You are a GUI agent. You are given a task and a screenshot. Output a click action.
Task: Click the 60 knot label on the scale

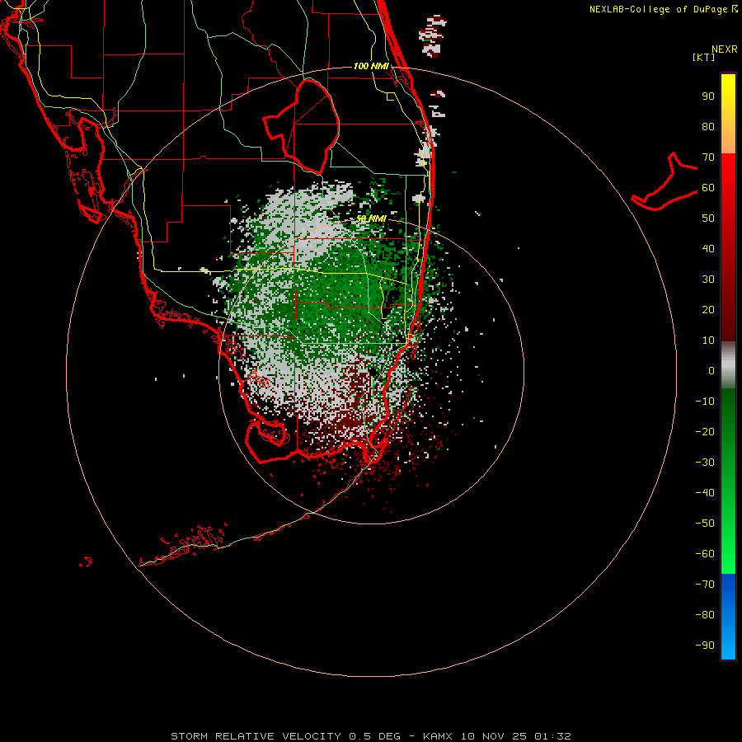(x=708, y=187)
